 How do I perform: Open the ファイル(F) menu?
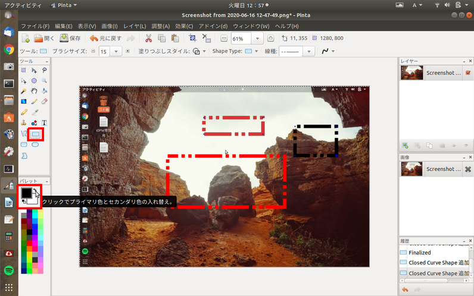pyautogui.click(x=35, y=26)
